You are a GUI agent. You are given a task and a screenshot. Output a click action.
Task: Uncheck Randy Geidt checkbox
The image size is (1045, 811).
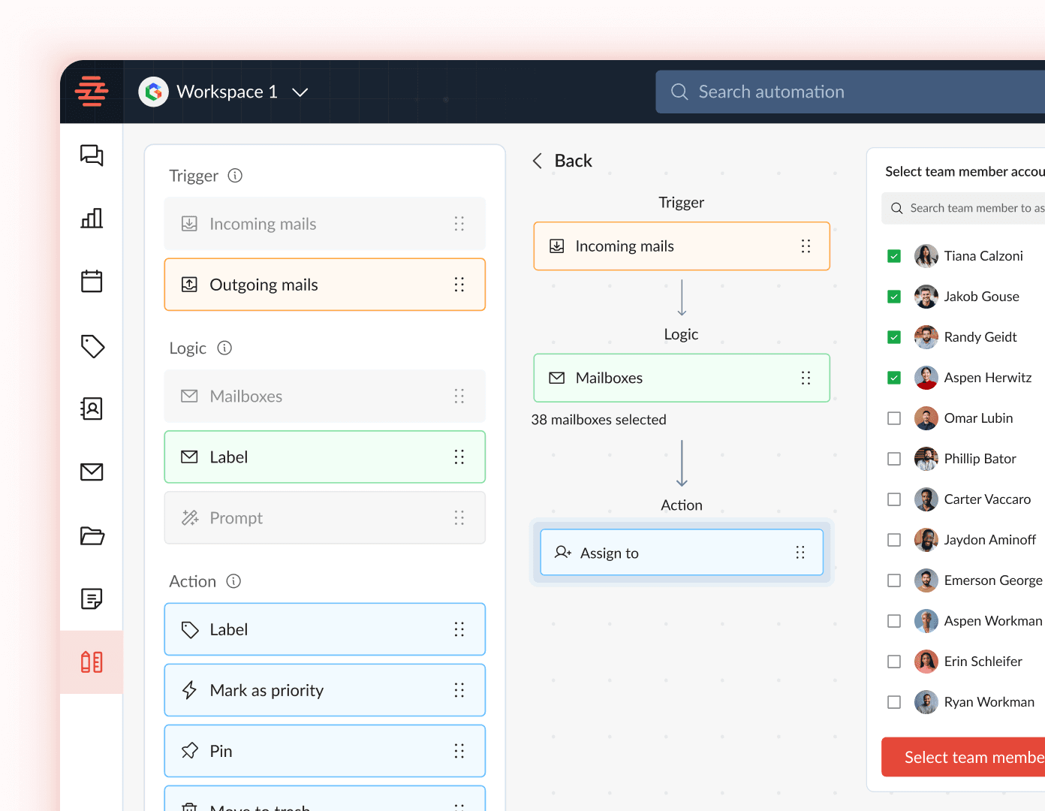pos(894,337)
